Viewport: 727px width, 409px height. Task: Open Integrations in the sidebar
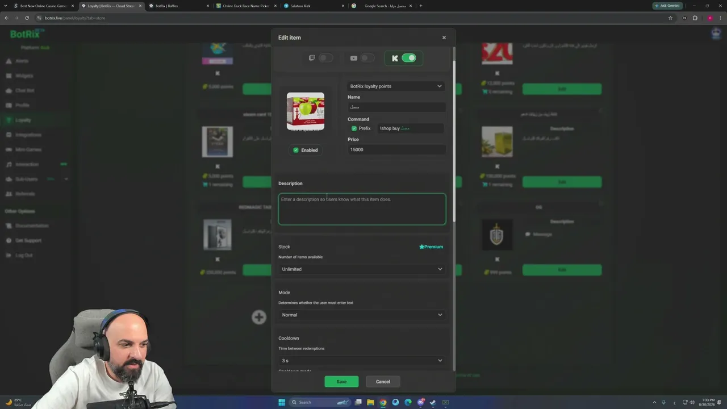28,135
